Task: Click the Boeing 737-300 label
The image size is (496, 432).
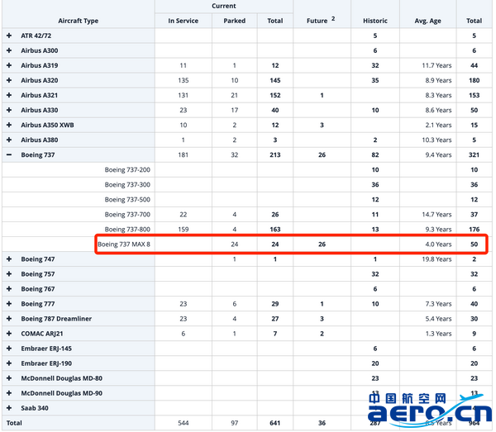Action: 127,184
